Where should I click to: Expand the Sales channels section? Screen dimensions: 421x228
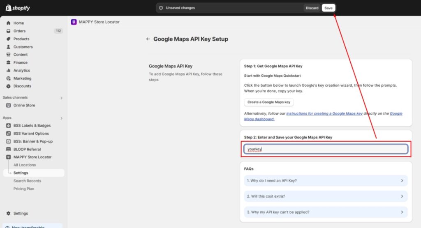click(62, 98)
